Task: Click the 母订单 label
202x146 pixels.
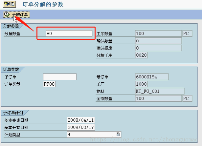Action: (x=102, y=77)
